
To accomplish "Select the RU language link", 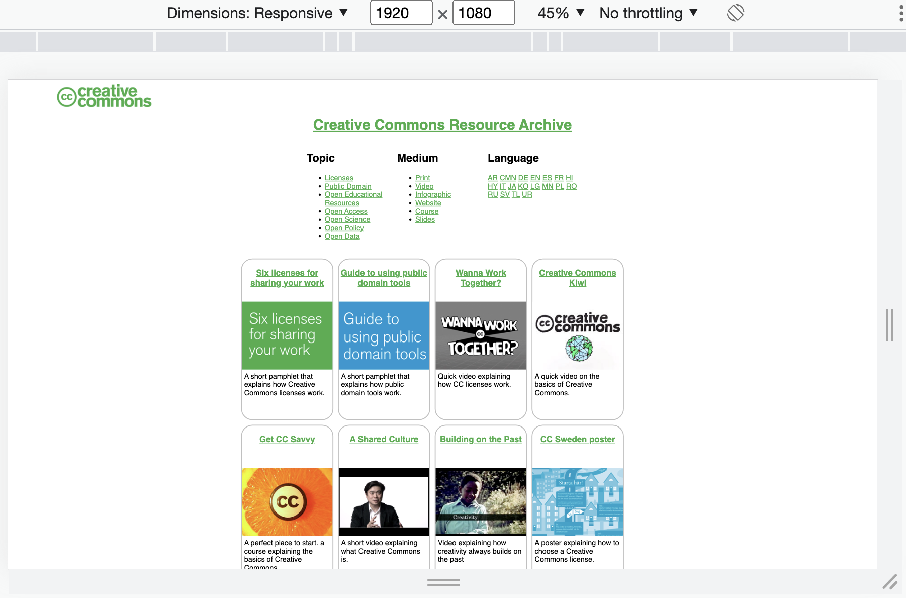I will click(493, 194).
